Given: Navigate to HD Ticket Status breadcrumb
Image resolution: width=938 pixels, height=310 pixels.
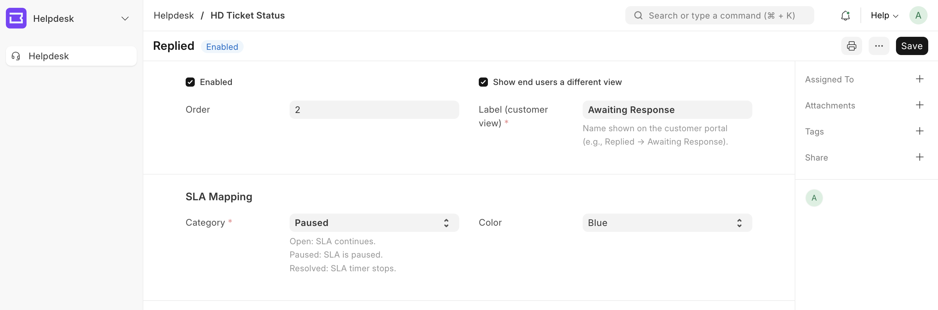Looking at the screenshot, I should point(248,16).
